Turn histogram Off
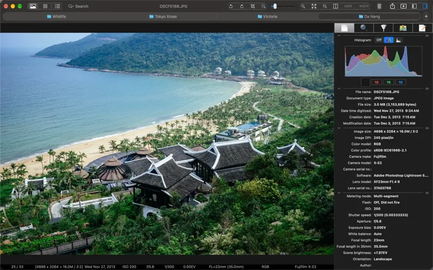The width and height of the screenshot is (433, 270). click(x=379, y=40)
